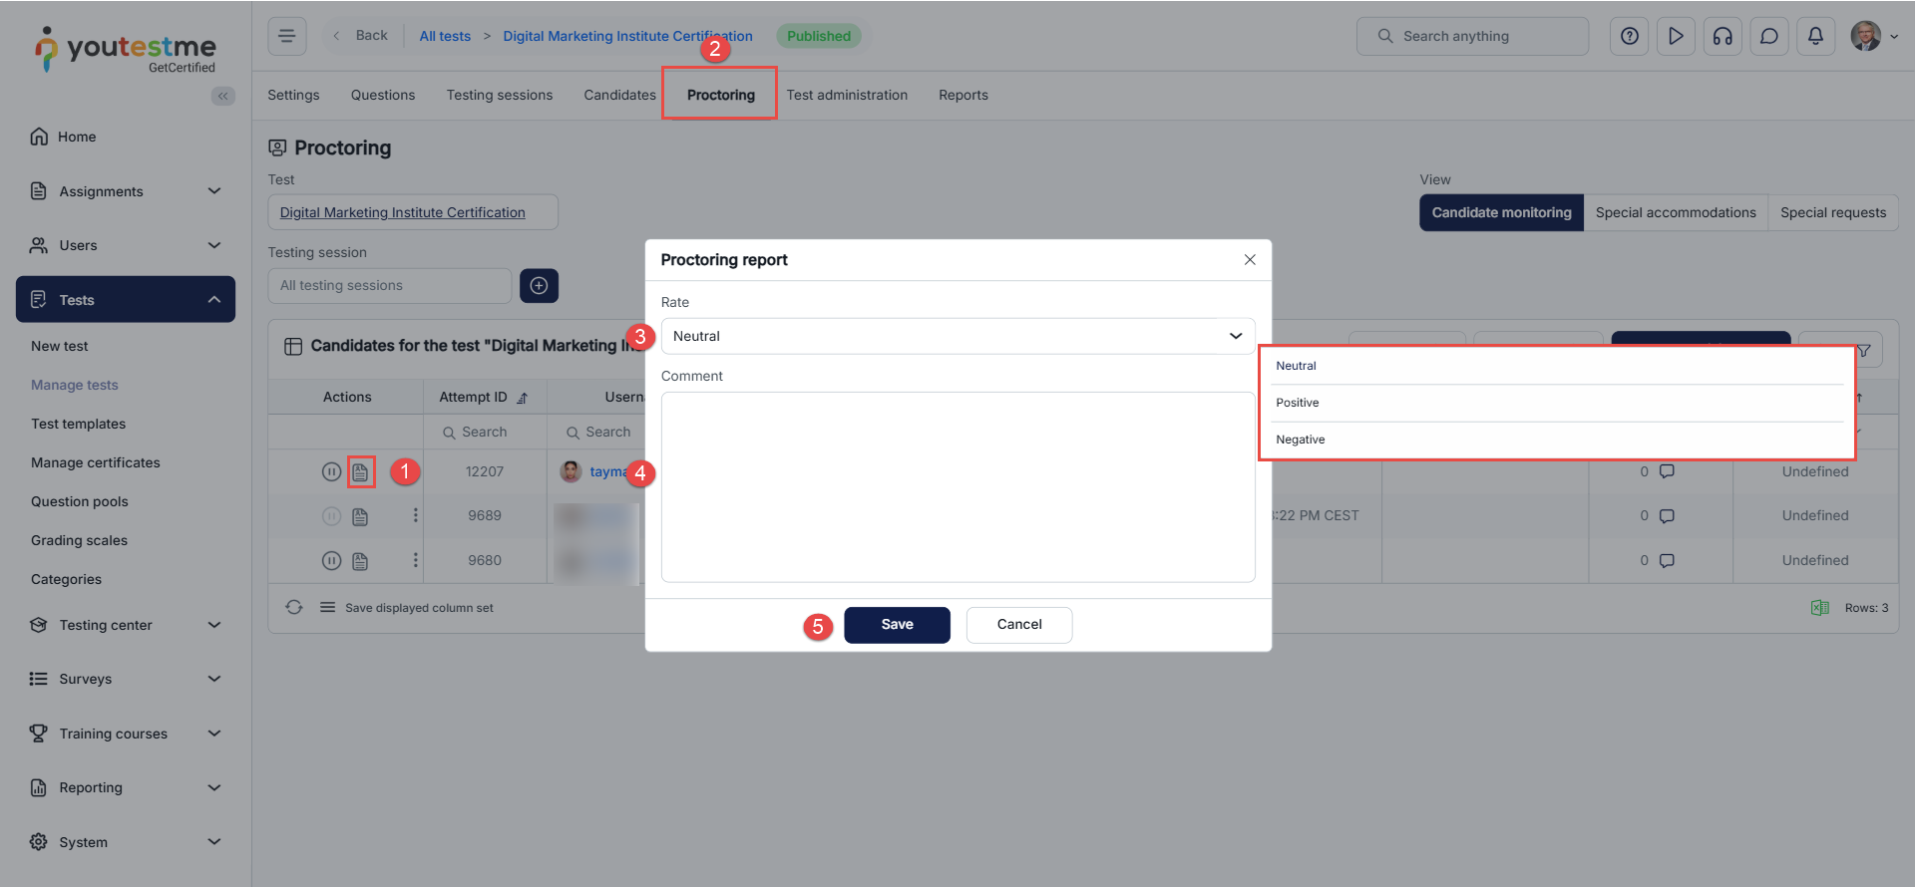Click the headset support icon

point(1723,36)
